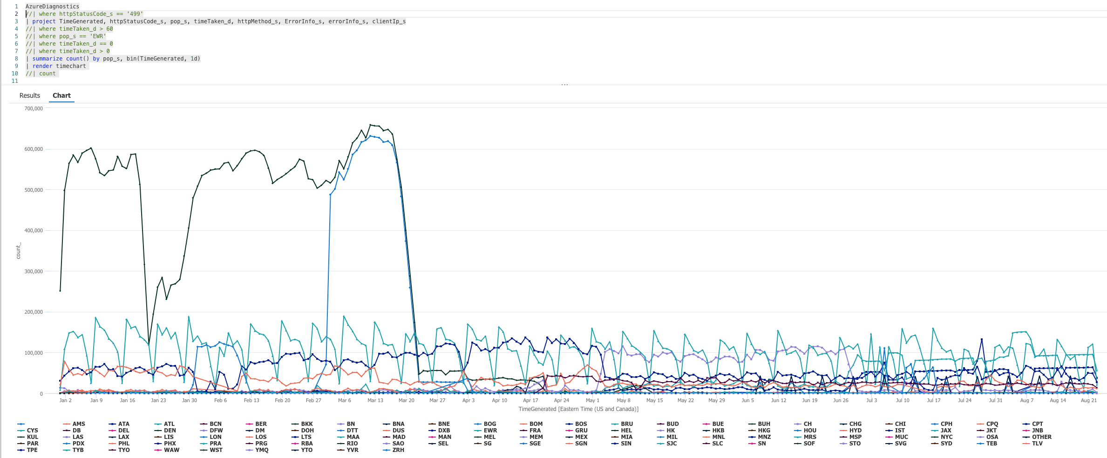Viewport: 1107px width, 458px height.
Task: Click line number 8 in the gutter
Action: [x=16, y=59]
